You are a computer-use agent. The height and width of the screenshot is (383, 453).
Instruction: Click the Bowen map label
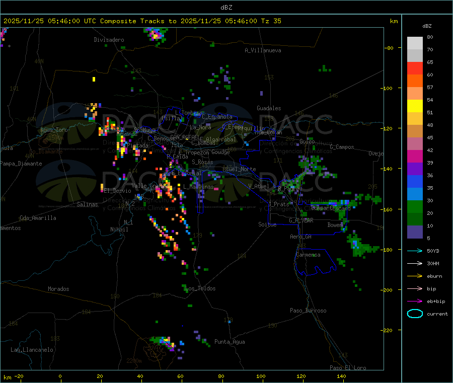tap(335, 224)
